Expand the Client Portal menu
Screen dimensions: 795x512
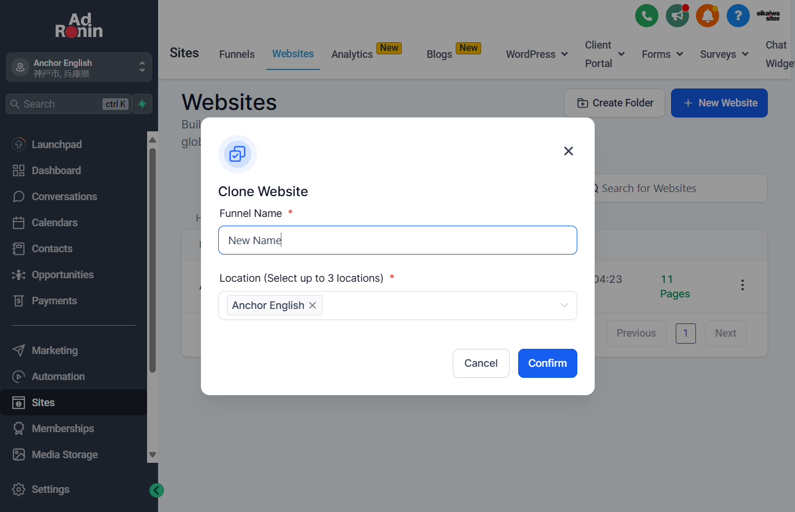tap(605, 54)
